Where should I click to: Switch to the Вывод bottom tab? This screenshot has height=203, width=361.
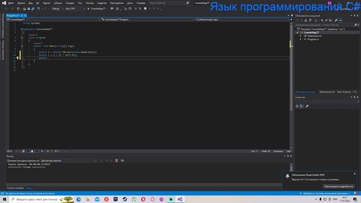(x=29, y=188)
